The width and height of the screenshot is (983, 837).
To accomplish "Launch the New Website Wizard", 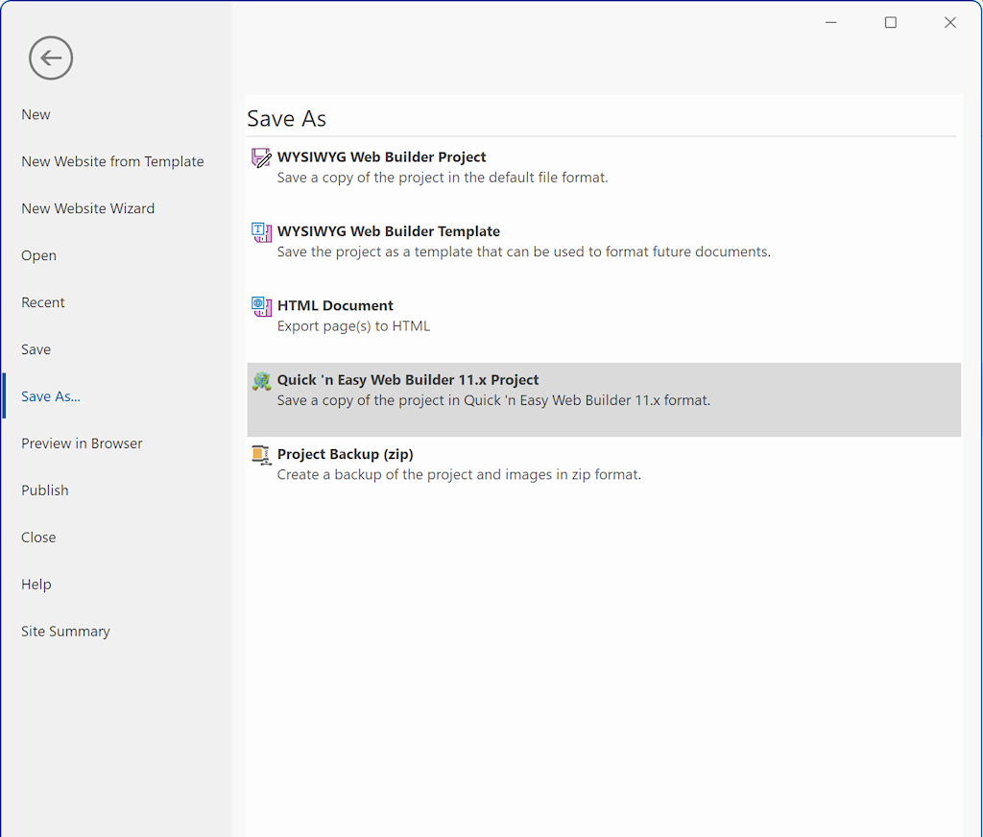I will [x=87, y=209].
